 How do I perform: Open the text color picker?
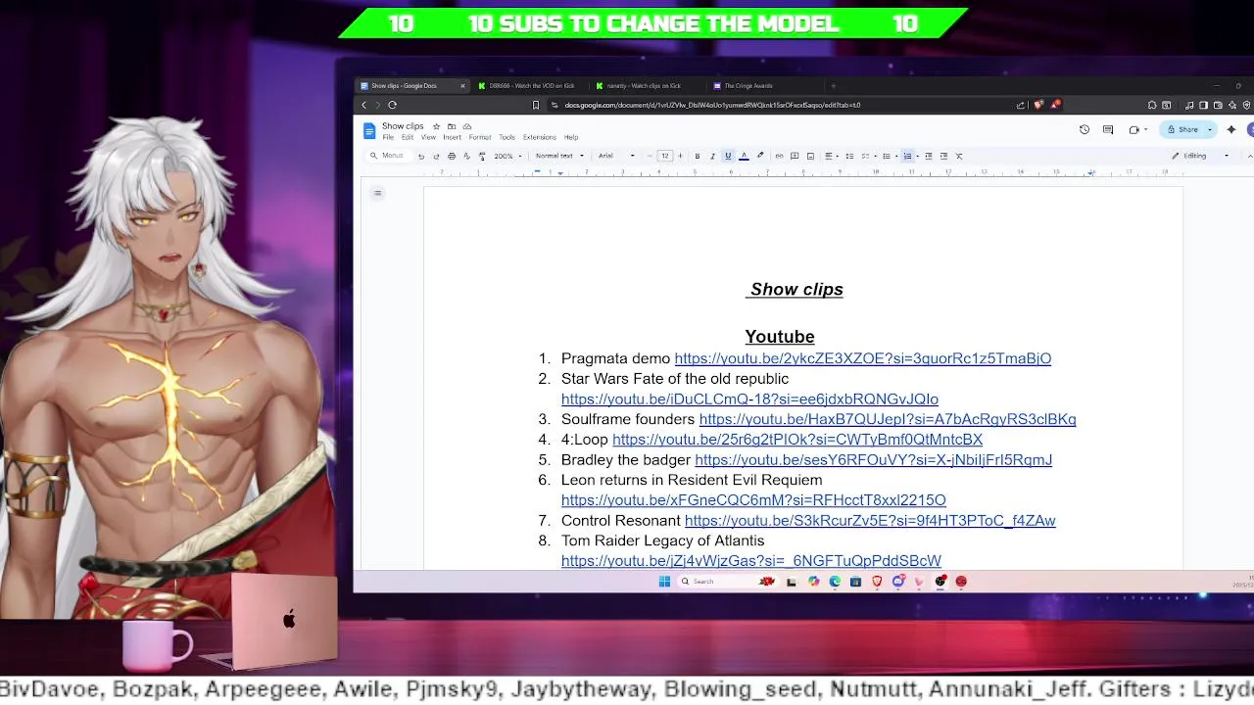pos(744,156)
